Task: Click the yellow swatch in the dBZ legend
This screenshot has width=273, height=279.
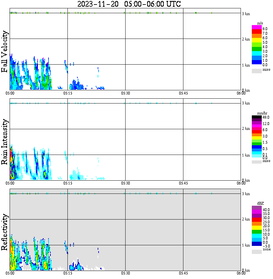Action: (257, 228)
